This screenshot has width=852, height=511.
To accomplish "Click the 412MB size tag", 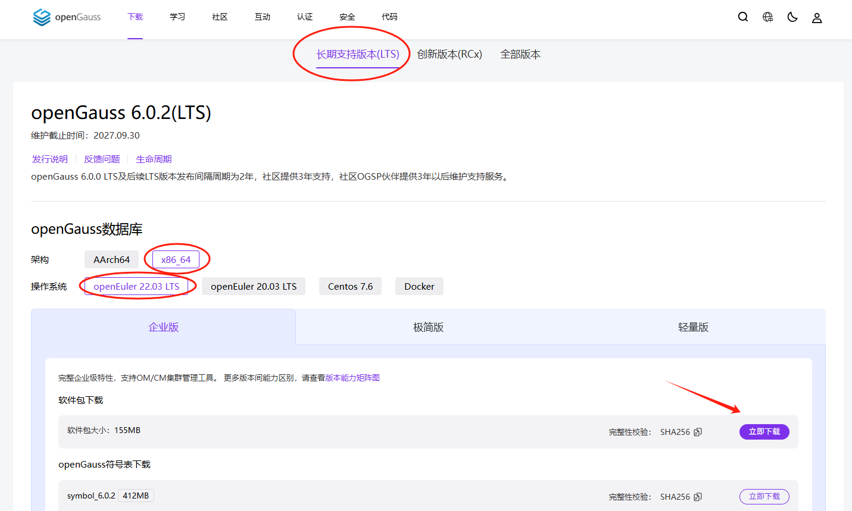I will pyautogui.click(x=136, y=496).
